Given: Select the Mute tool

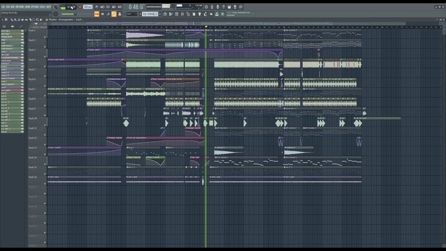Looking at the screenshot, I should [22, 20].
